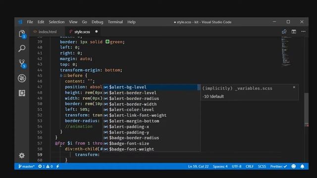317x178 pixels.
Task: Open the Explorer view in activity bar
Action: point(22,34)
